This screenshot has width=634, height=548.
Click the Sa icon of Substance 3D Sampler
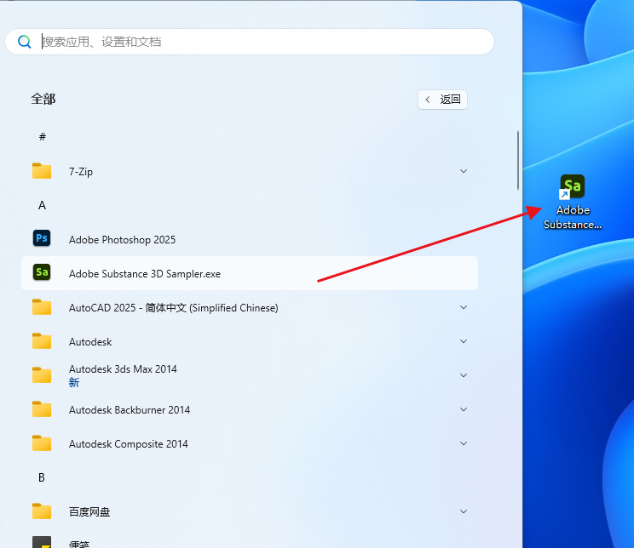(x=42, y=272)
